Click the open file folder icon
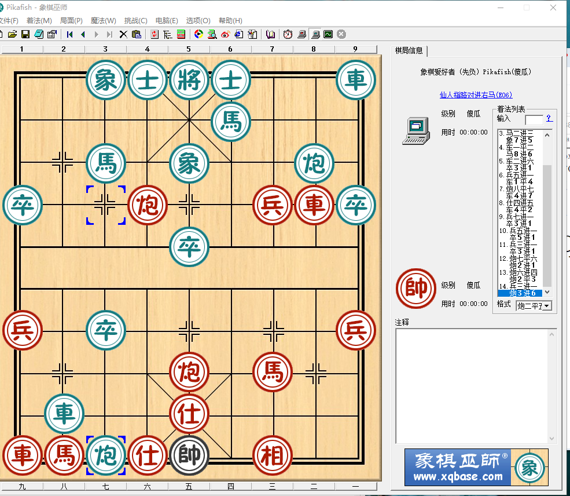This screenshot has width=570, height=496. (x=12, y=34)
